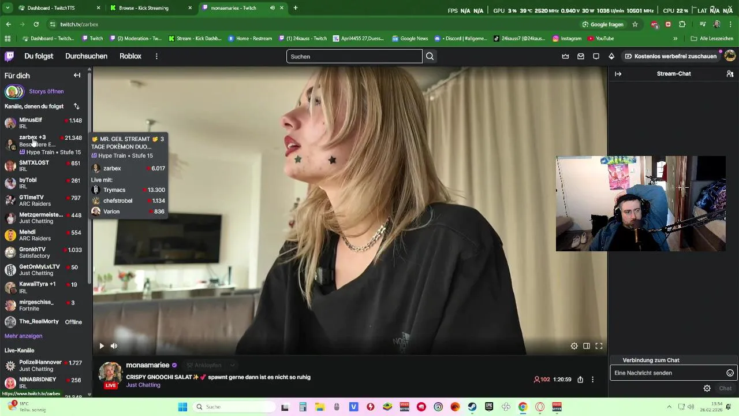Expand followed channels via Mehr anzeigen
This screenshot has width=739, height=416.
click(x=23, y=336)
